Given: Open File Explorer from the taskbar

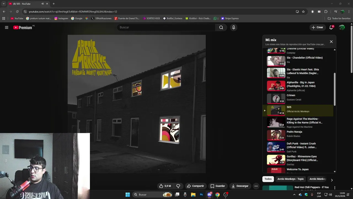Looking at the screenshot, I should (x=193, y=195).
